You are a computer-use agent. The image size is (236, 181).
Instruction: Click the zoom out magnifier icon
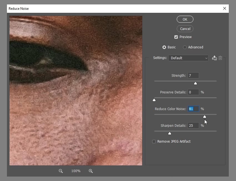tap(61, 171)
